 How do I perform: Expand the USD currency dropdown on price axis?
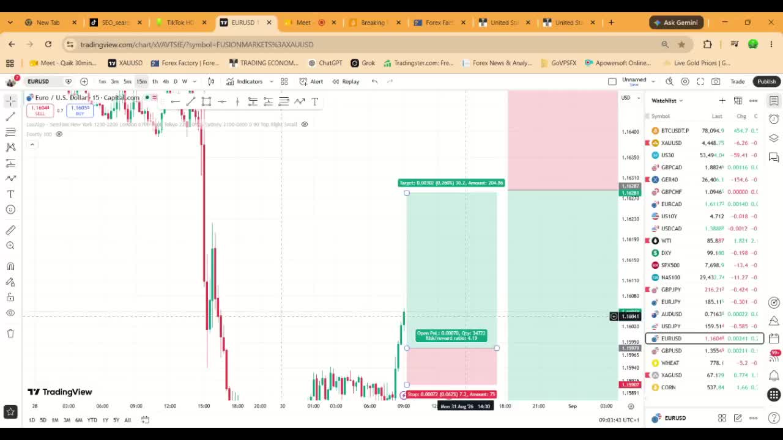(630, 98)
